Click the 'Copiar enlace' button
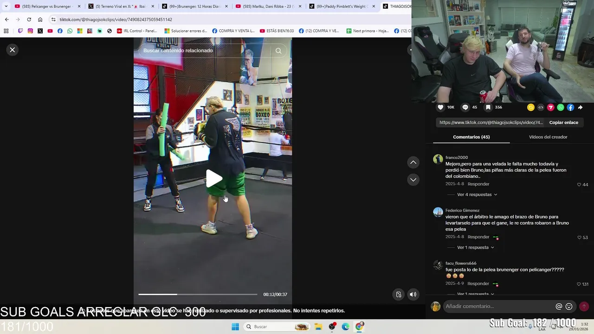 pos(564,122)
